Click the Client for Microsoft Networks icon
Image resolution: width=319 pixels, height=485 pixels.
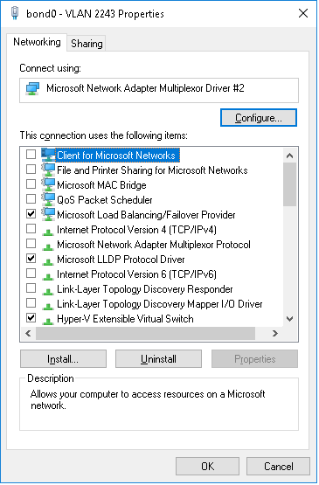pyautogui.click(x=48, y=155)
